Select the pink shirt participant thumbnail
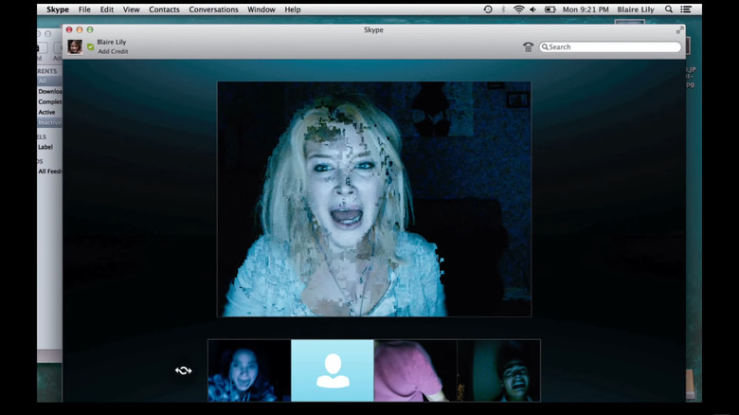 (415, 370)
